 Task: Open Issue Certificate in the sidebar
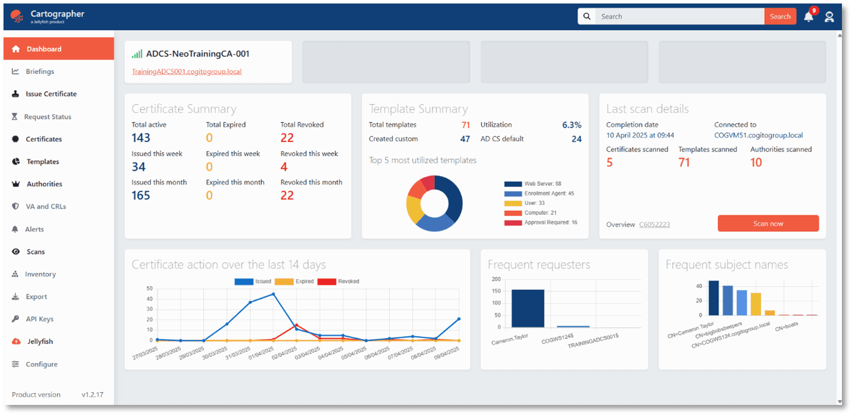coord(51,94)
